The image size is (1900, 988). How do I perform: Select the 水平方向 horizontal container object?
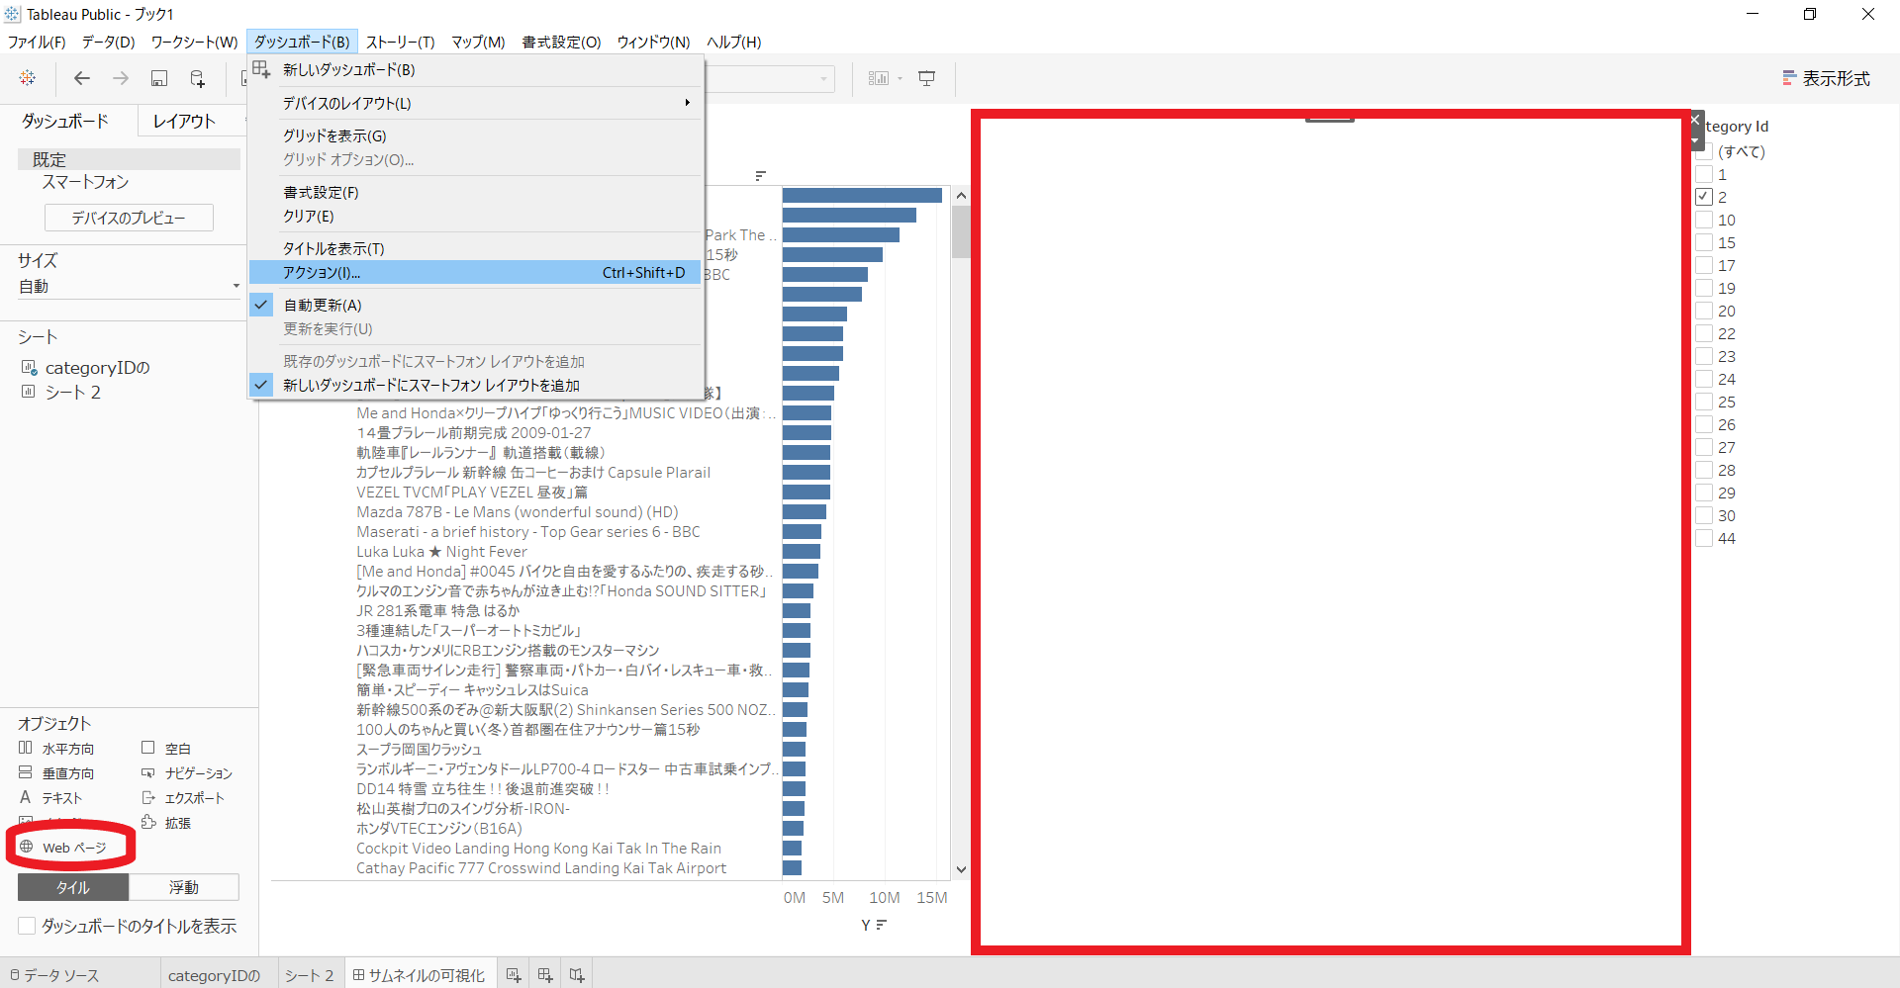pos(57,749)
